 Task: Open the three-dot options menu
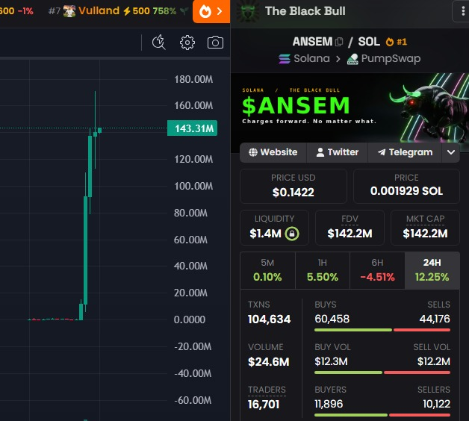463,11
